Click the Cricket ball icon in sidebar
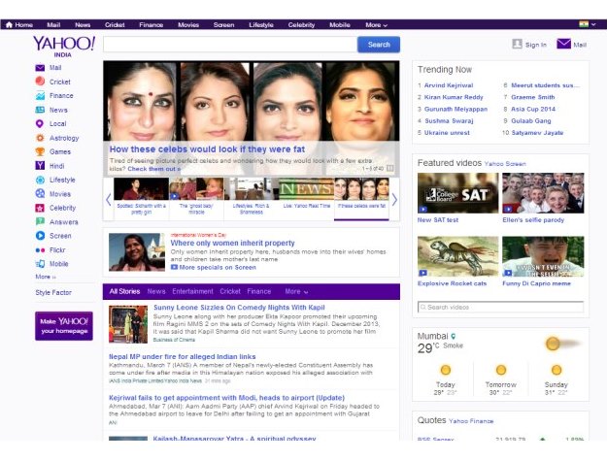Image resolution: width=607 pixels, height=461 pixels. point(40,82)
